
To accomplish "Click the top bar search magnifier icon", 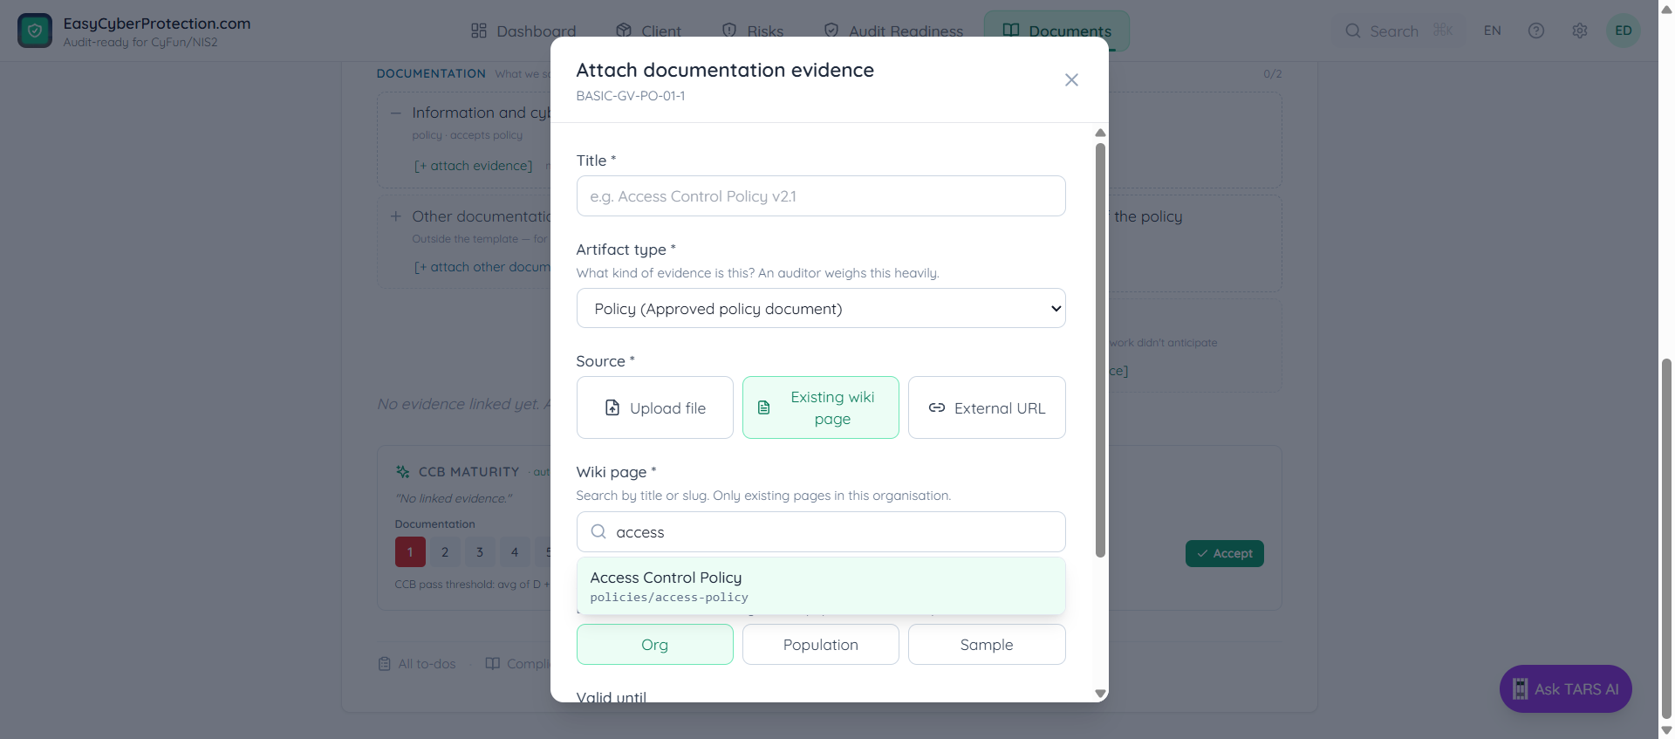I will pyautogui.click(x=1353, y=31).
